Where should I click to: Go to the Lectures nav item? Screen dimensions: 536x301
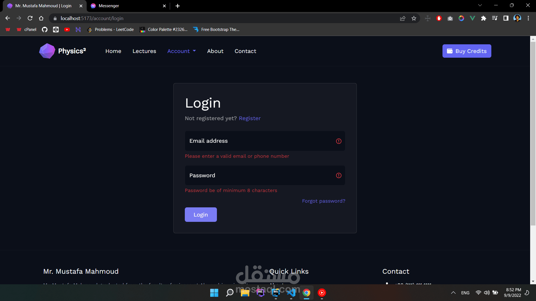coord(144,51)
